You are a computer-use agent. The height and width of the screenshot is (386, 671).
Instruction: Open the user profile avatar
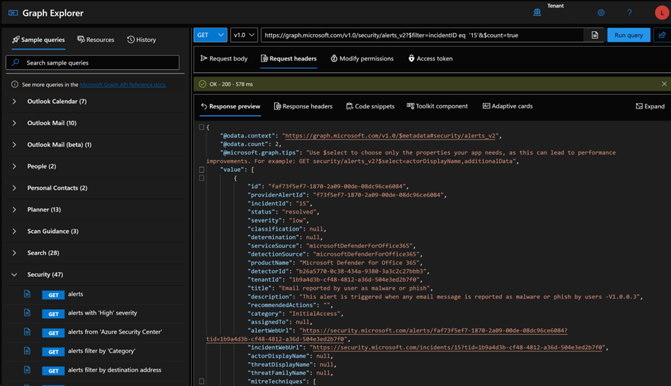tap(661, 12)
